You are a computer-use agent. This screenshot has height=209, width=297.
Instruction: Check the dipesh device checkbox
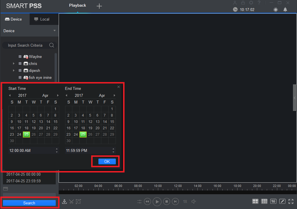point(20,70)
